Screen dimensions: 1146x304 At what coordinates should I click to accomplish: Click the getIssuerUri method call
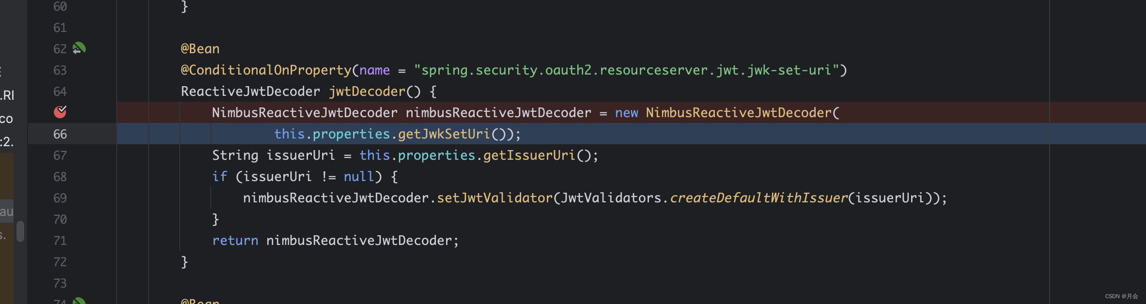[x=529, y=155]
